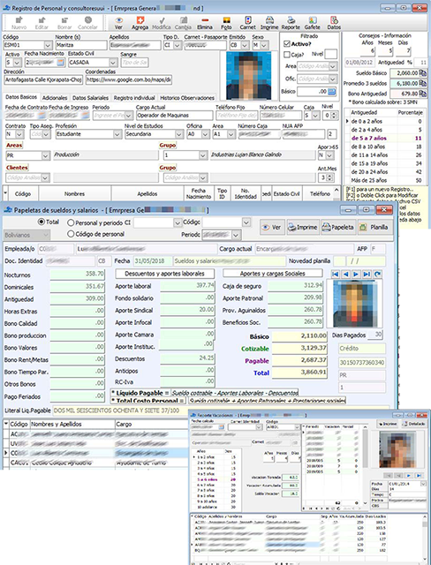Click the Elimina toolbar icon
Image resolution: width=431 pixels, height=565 pixels.
click(x=205, y=20)
